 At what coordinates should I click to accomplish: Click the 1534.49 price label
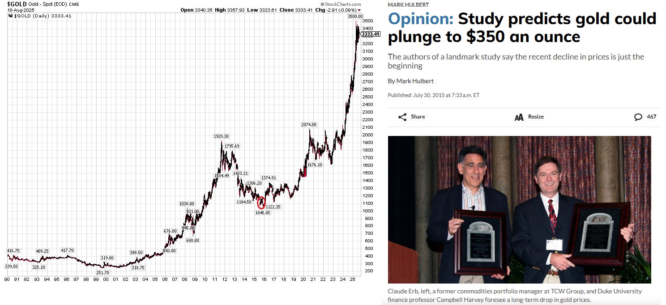pos(221,176)
